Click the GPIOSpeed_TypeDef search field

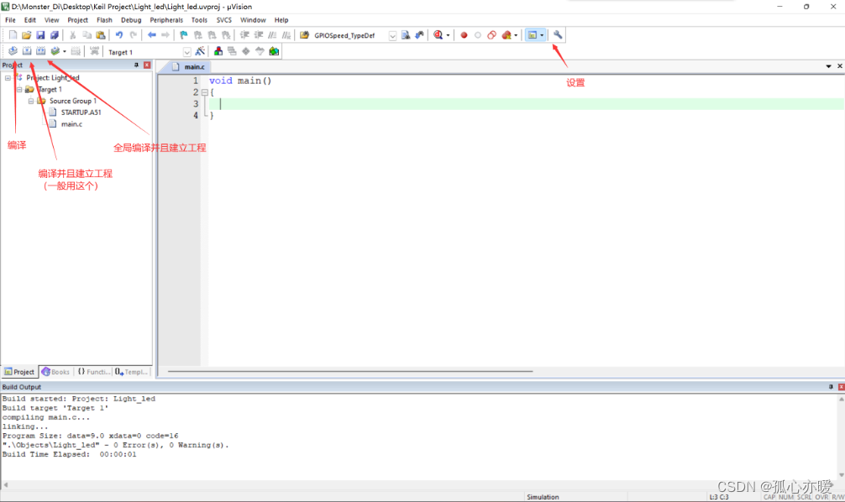(350, 35)
